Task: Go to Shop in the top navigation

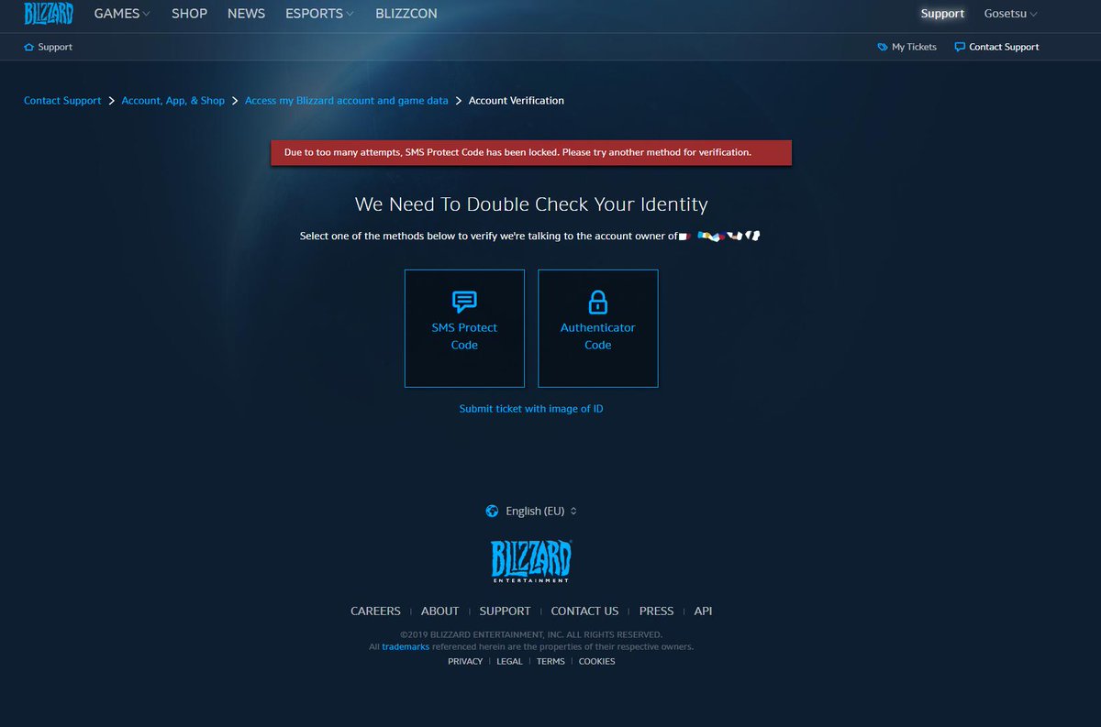Action: click(189, 14)
